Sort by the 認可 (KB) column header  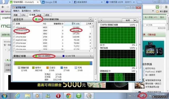click(72, 24)
